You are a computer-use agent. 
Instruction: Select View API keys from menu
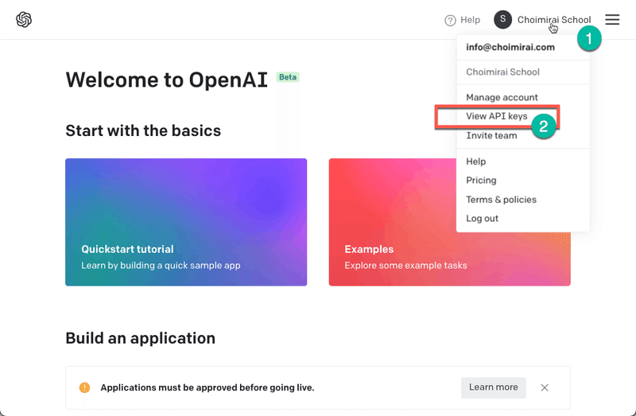[x=496, y=116]
